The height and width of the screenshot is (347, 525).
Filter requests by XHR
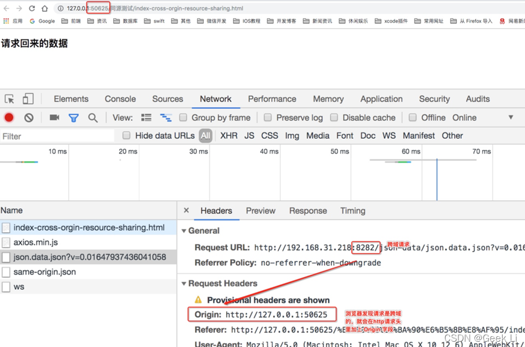click(229, 136)
